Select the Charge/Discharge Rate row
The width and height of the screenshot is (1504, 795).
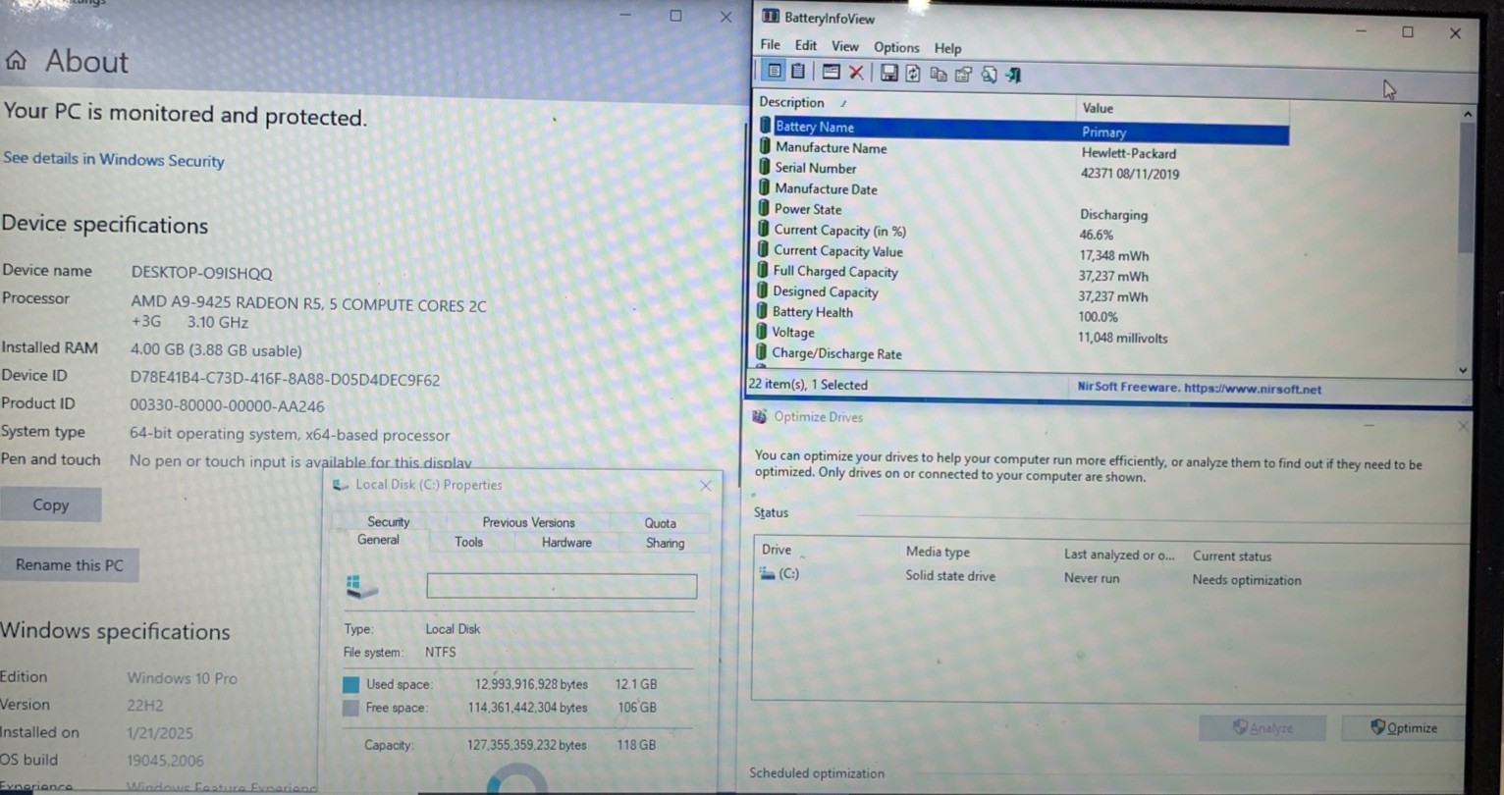(1020, 354)
